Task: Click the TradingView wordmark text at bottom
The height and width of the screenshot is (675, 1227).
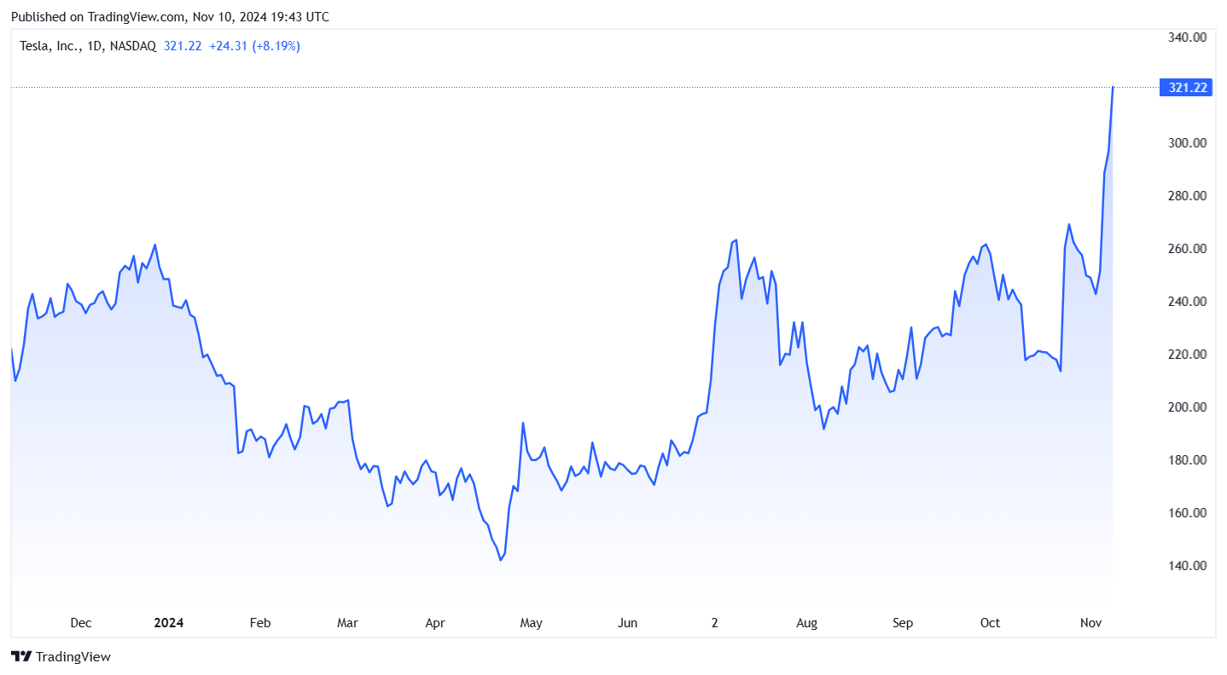Action: 73,657
